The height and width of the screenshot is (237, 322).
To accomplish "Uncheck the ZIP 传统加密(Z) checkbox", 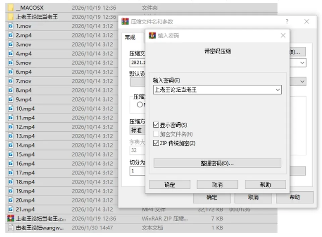I will point(156,143).
